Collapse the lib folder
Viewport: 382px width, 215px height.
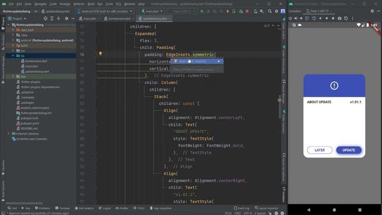pyautogui.click(x=13, y=56)
